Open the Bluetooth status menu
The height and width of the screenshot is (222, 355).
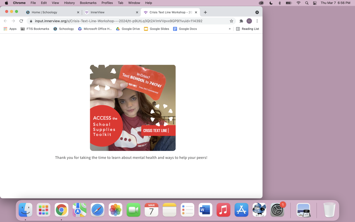pos(280,3)
